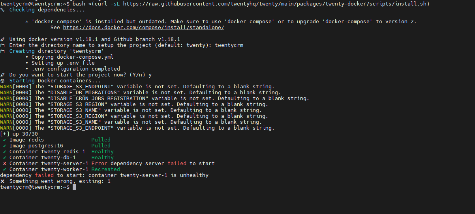Click the green checkmark beside 'Container twenty-redis-1'

point(5,151)
